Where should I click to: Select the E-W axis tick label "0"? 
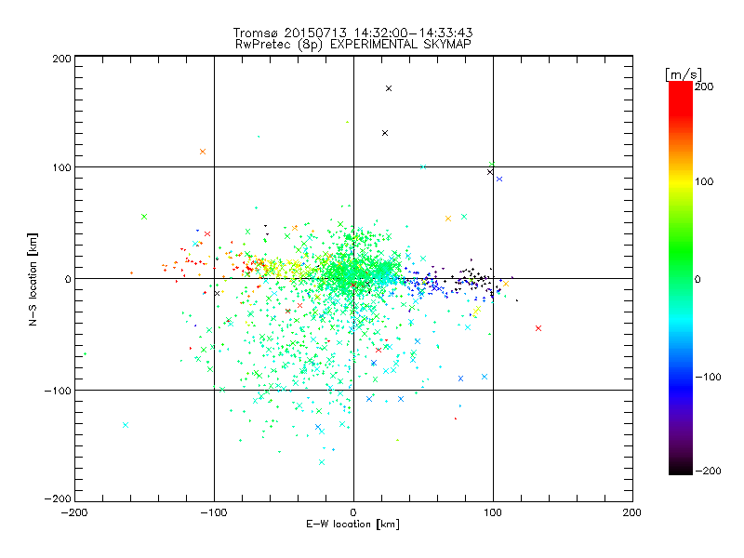click(353, 512)
